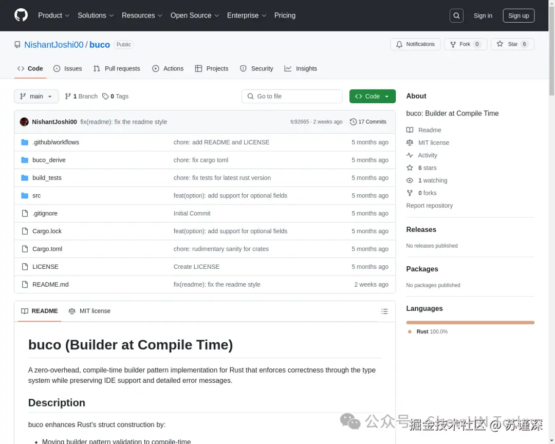This screenshot has width=555, height=444.
Task: Open 'Initial Commit' message link
Action: coord(192,213)
